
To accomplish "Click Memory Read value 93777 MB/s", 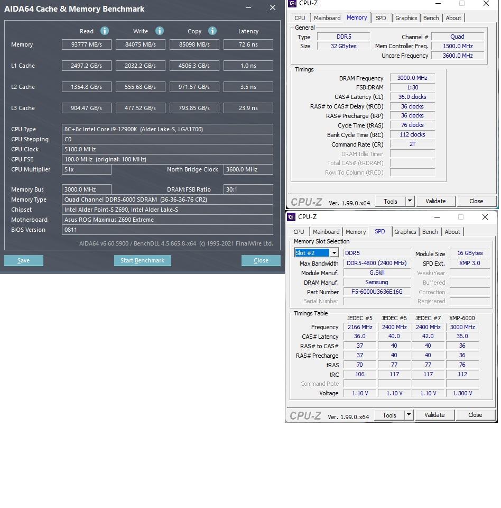I will click(x=87, y=44).
